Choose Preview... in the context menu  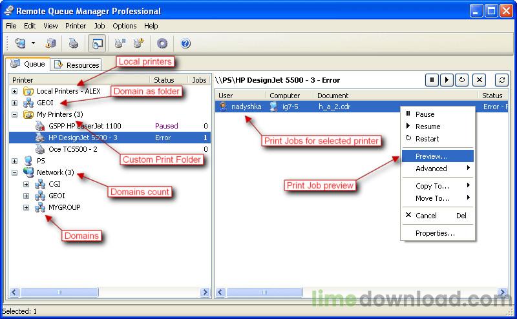[438, 156]
